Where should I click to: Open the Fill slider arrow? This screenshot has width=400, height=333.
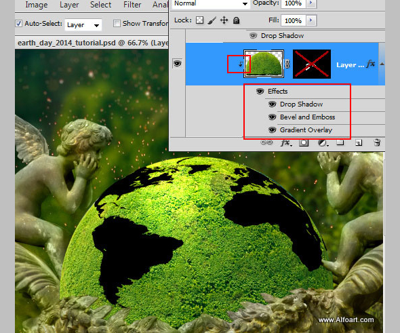click(x=311, y=20)
